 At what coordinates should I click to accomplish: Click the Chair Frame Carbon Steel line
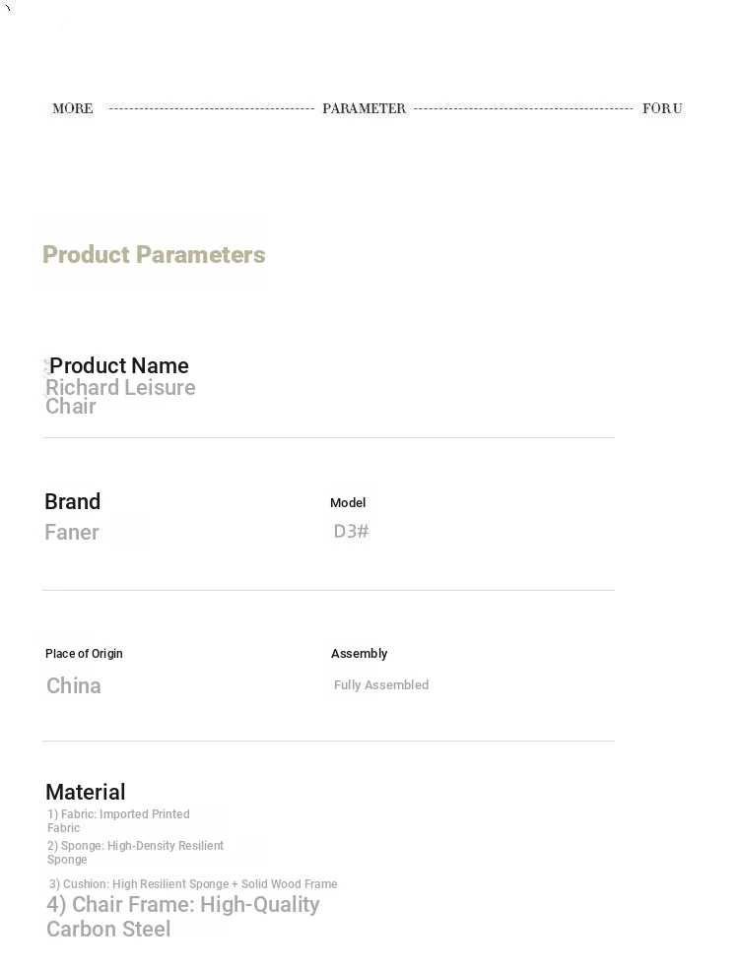pyautogui.click(x=182, y=917)
